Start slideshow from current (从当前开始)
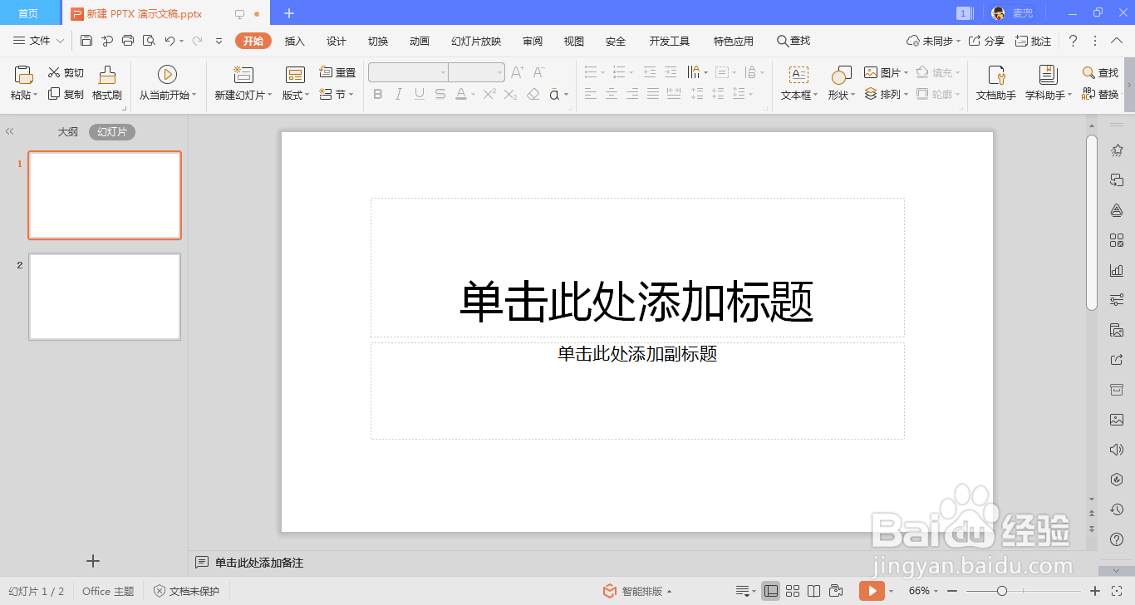This screenshot has height=605, width=1135. [167, 83]
